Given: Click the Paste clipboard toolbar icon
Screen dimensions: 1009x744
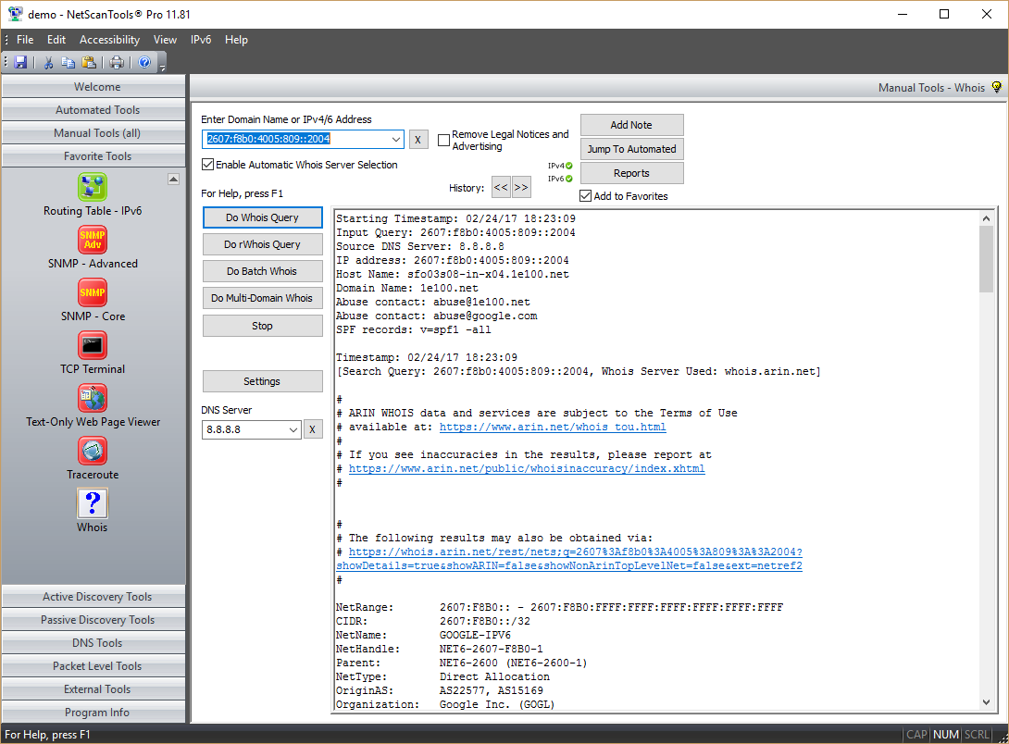Looking at the screenshot, I should point(89,62).
